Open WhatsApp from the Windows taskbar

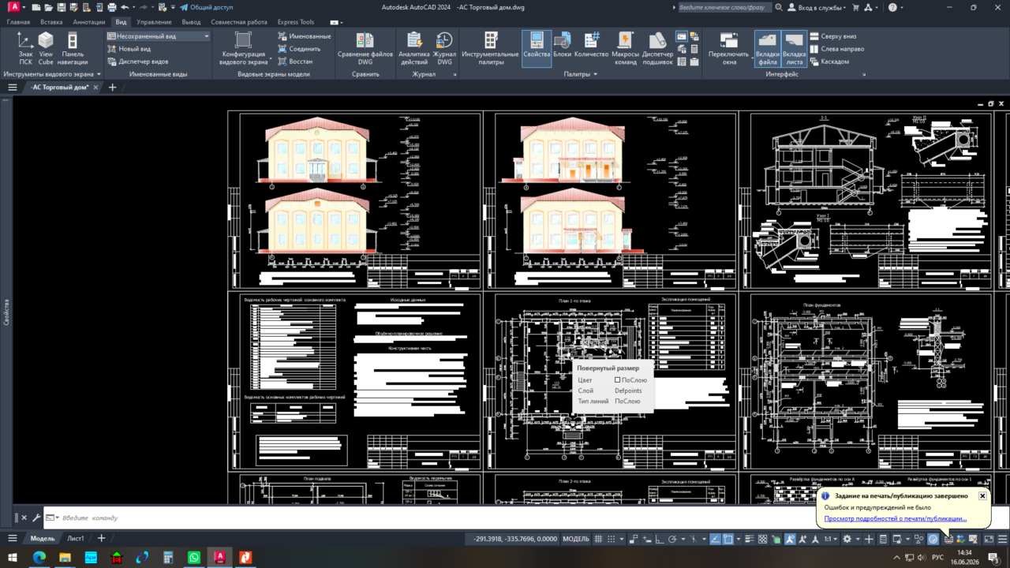[x=194, y=558]
